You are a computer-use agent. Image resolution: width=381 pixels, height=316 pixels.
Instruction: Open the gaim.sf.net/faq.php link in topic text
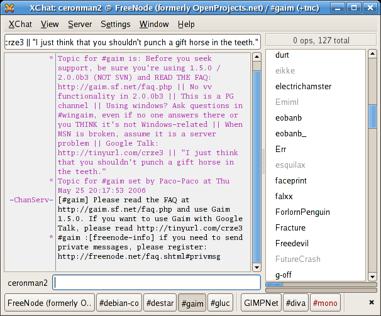pos(114,87)
